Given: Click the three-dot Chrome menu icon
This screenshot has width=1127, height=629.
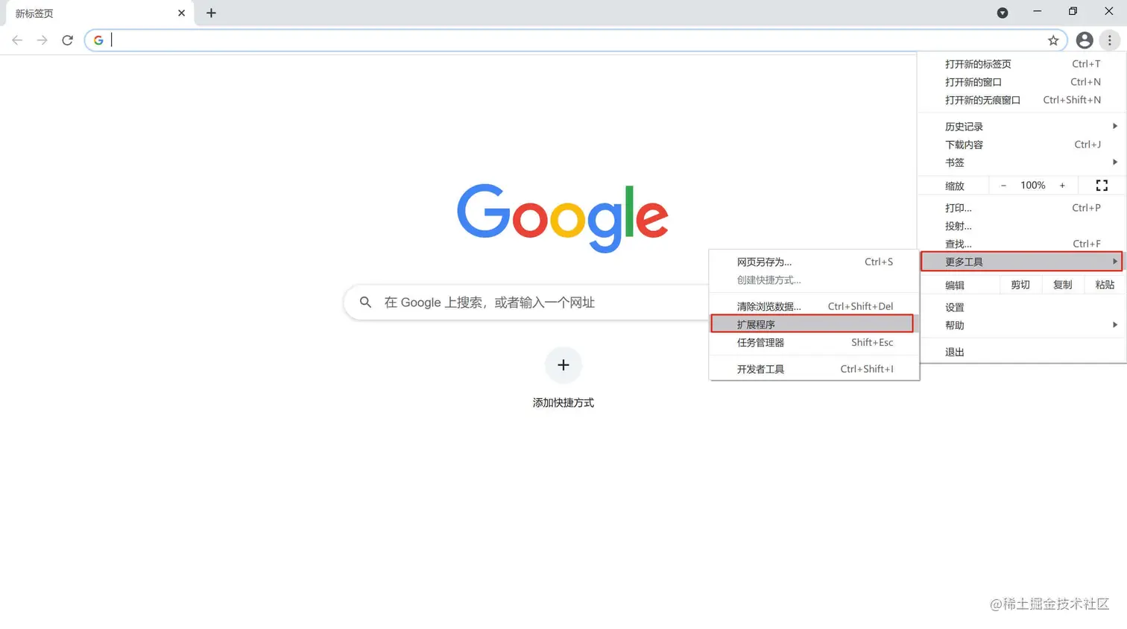Looking at the screenshot, I should [1110, 40].
